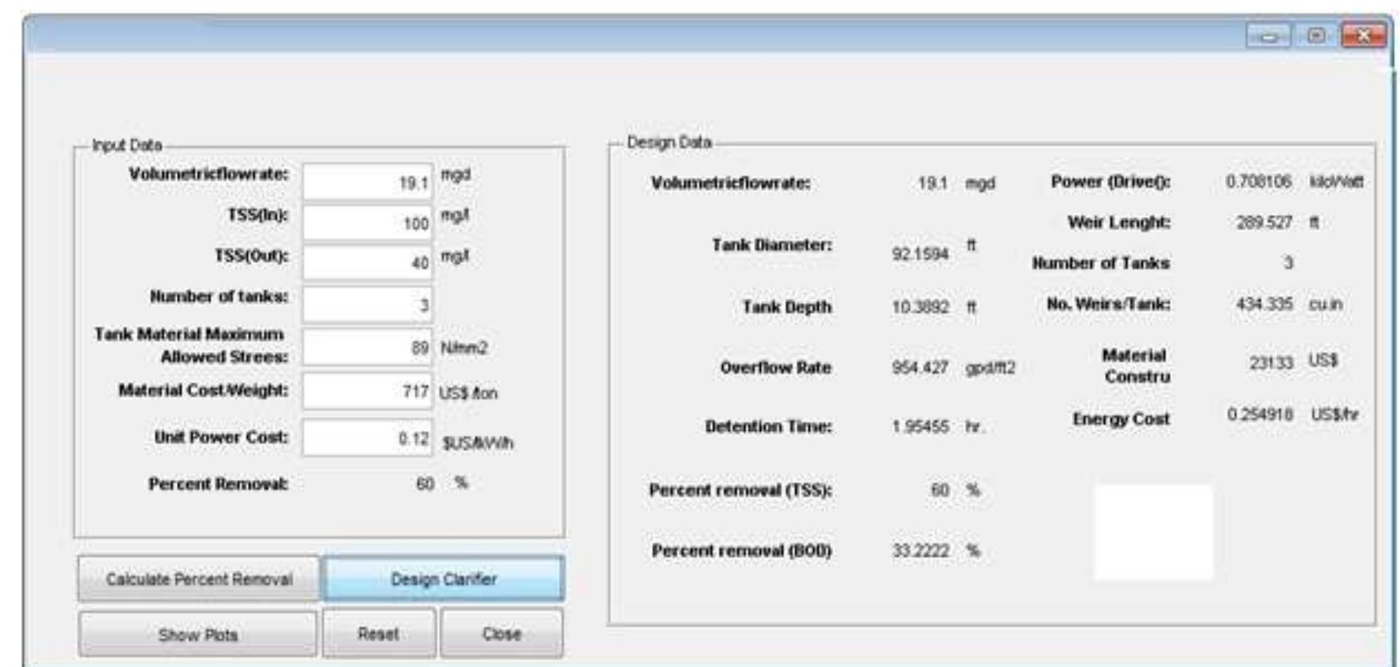Run the Design Clarifier button
The height and width of the screenshot is (667, 1400).
coord(444,579)
